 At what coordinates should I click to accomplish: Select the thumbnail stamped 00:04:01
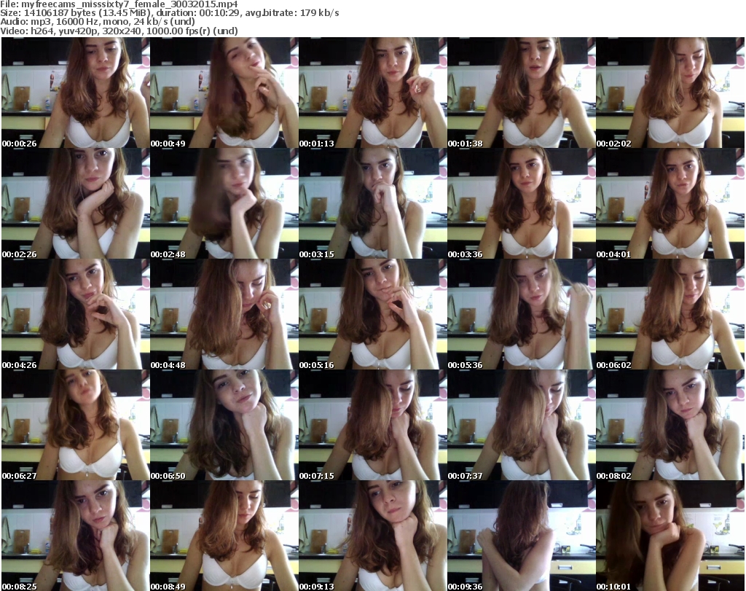tap(670, 203)
